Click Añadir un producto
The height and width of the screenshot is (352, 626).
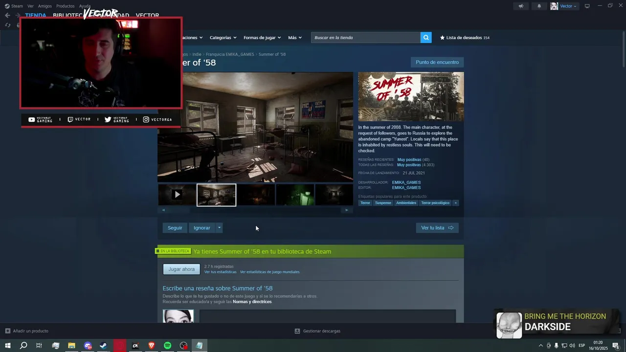(30, 331)
